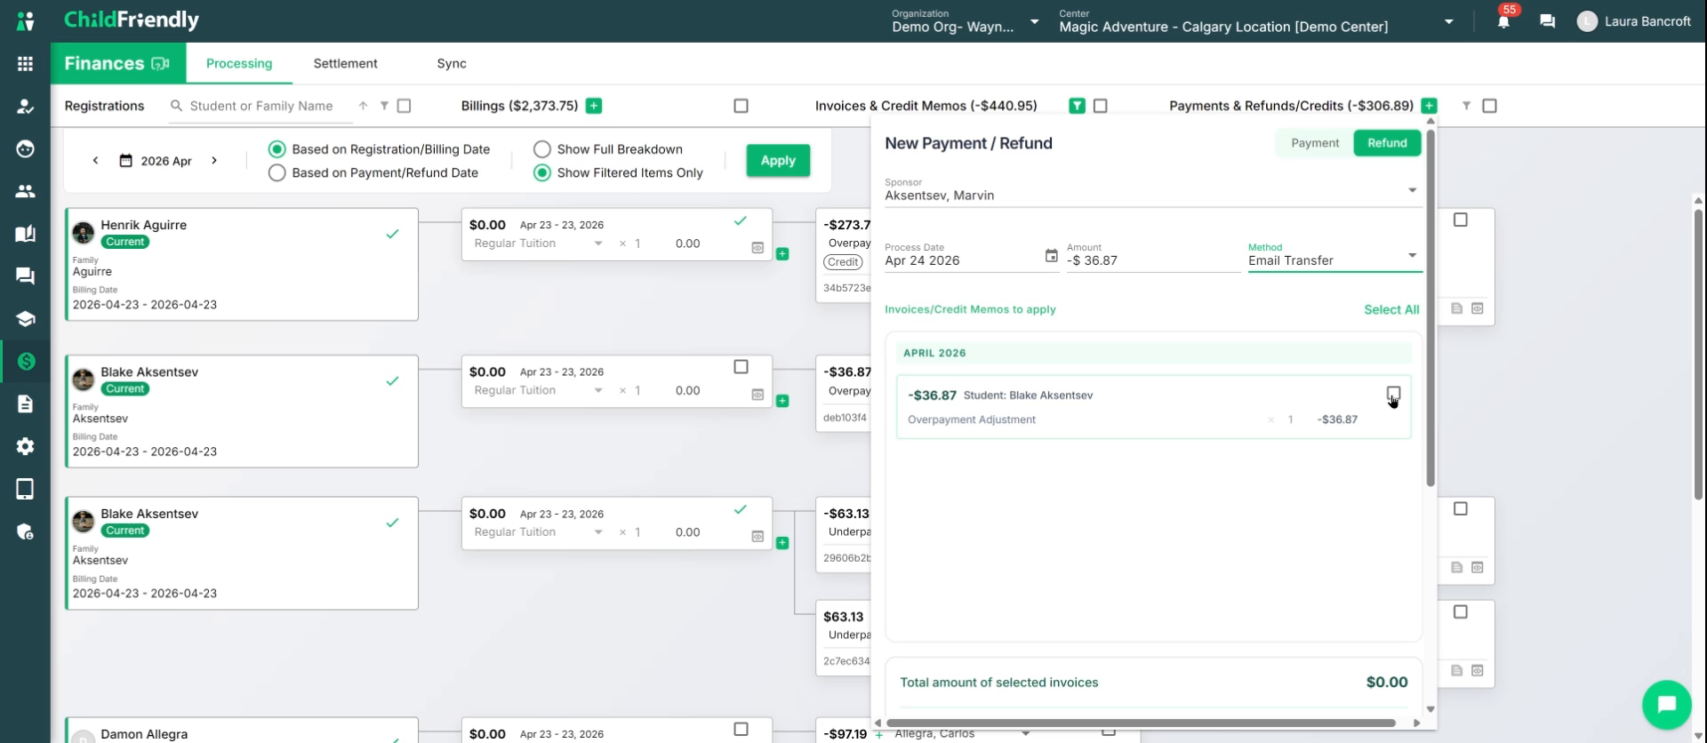Open the chat icon in top bar
This screenshot has width=1707, height=743.
coord(1547,21)
